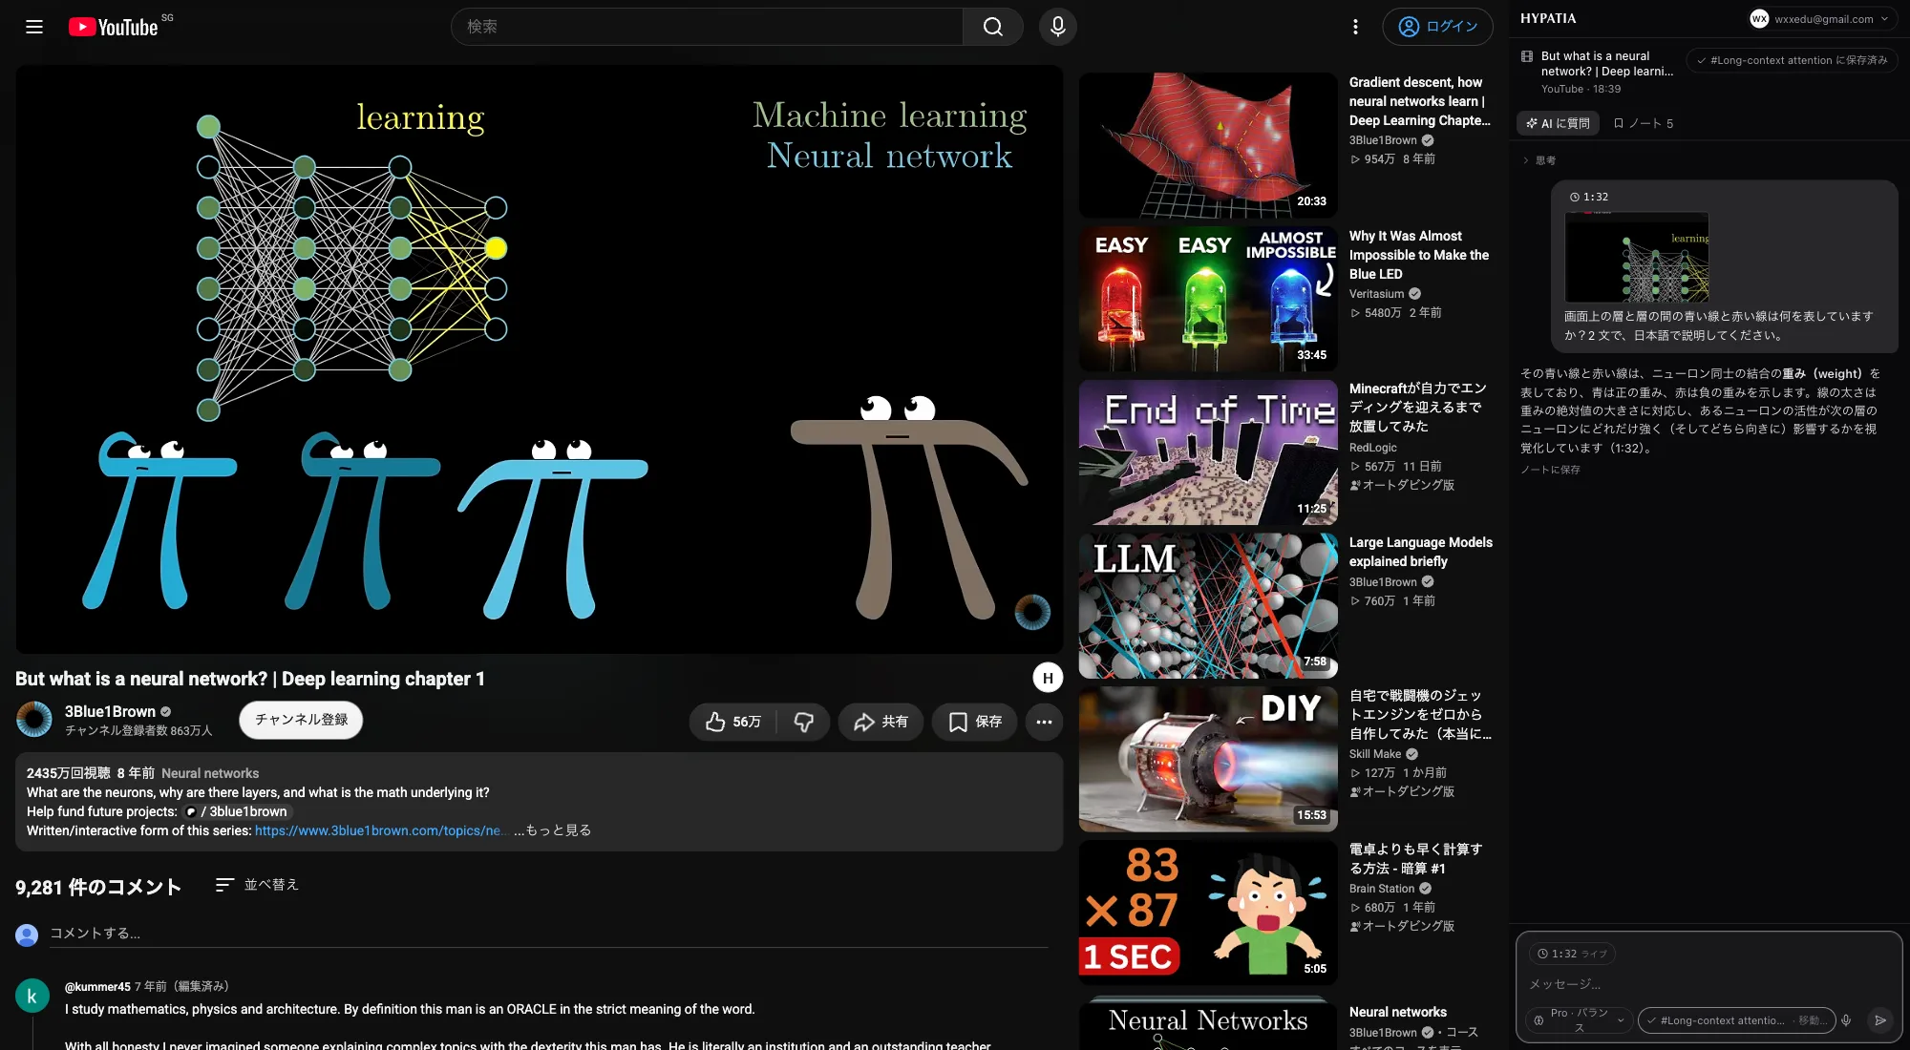Subscribe with the チャンネル登録 button

(301, 720)
